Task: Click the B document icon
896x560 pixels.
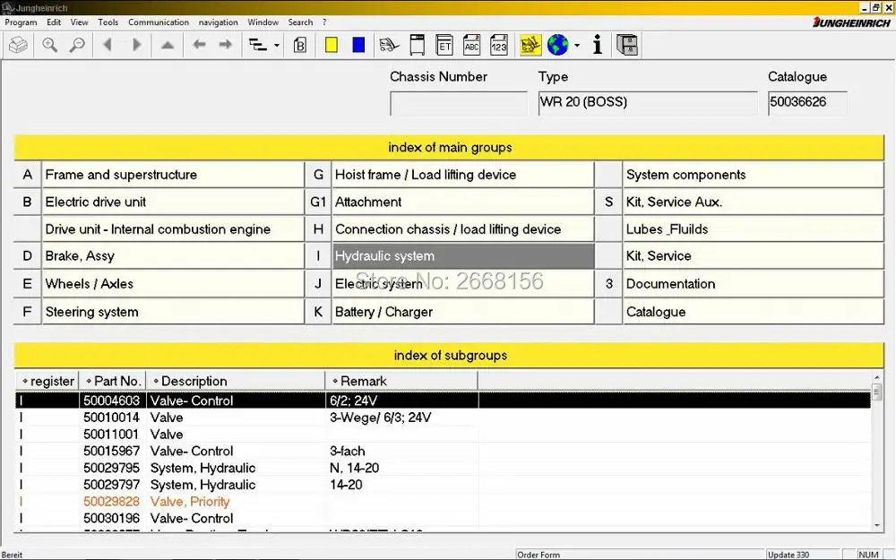Action: click(300, 45)
